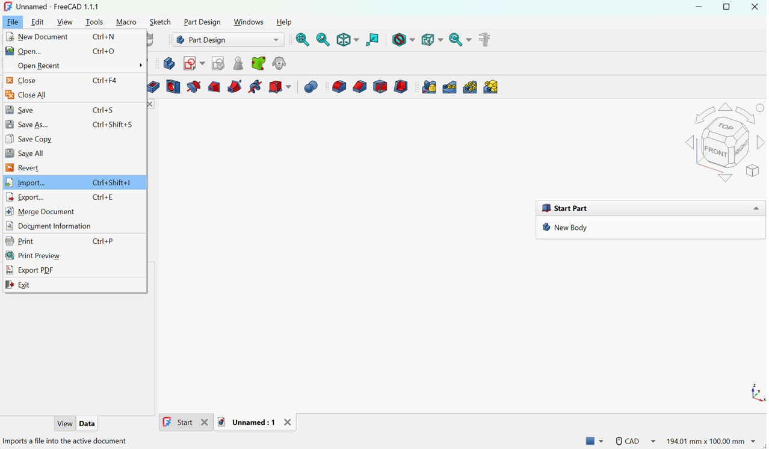Select Print Preview menu entry
The height and width of the screenshot is (449, 769).
(x=75, y=256)
